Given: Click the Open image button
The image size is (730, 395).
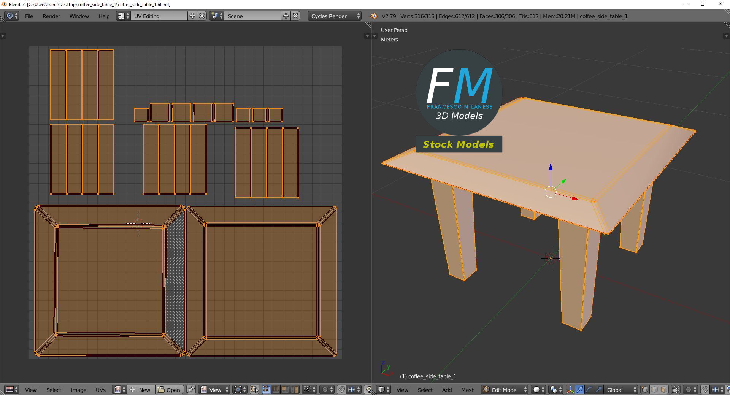Looking at the screenshot, I should 170,390.
